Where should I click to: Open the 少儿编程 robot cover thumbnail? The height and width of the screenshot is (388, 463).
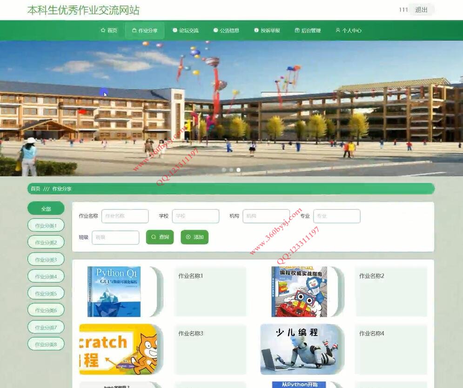coord(300,349)
